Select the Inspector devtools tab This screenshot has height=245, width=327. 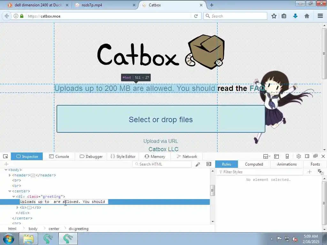click(x=27, y=156)
